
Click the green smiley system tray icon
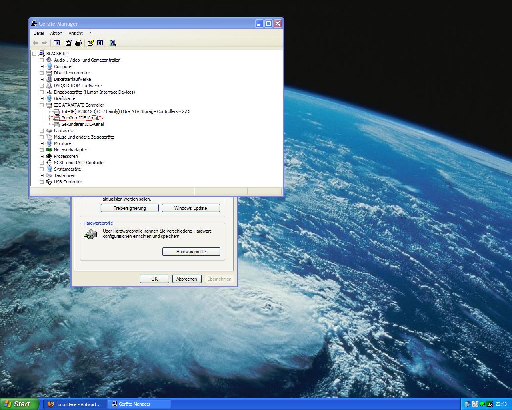(482, 404)
